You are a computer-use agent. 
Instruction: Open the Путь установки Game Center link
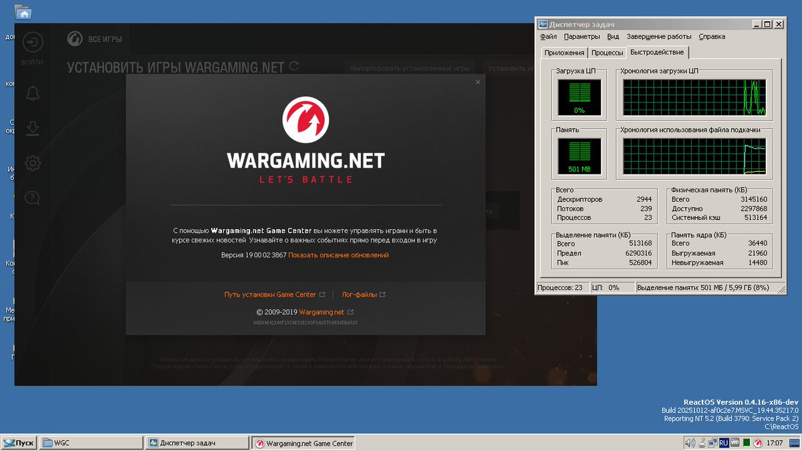[x=270, y=294]
